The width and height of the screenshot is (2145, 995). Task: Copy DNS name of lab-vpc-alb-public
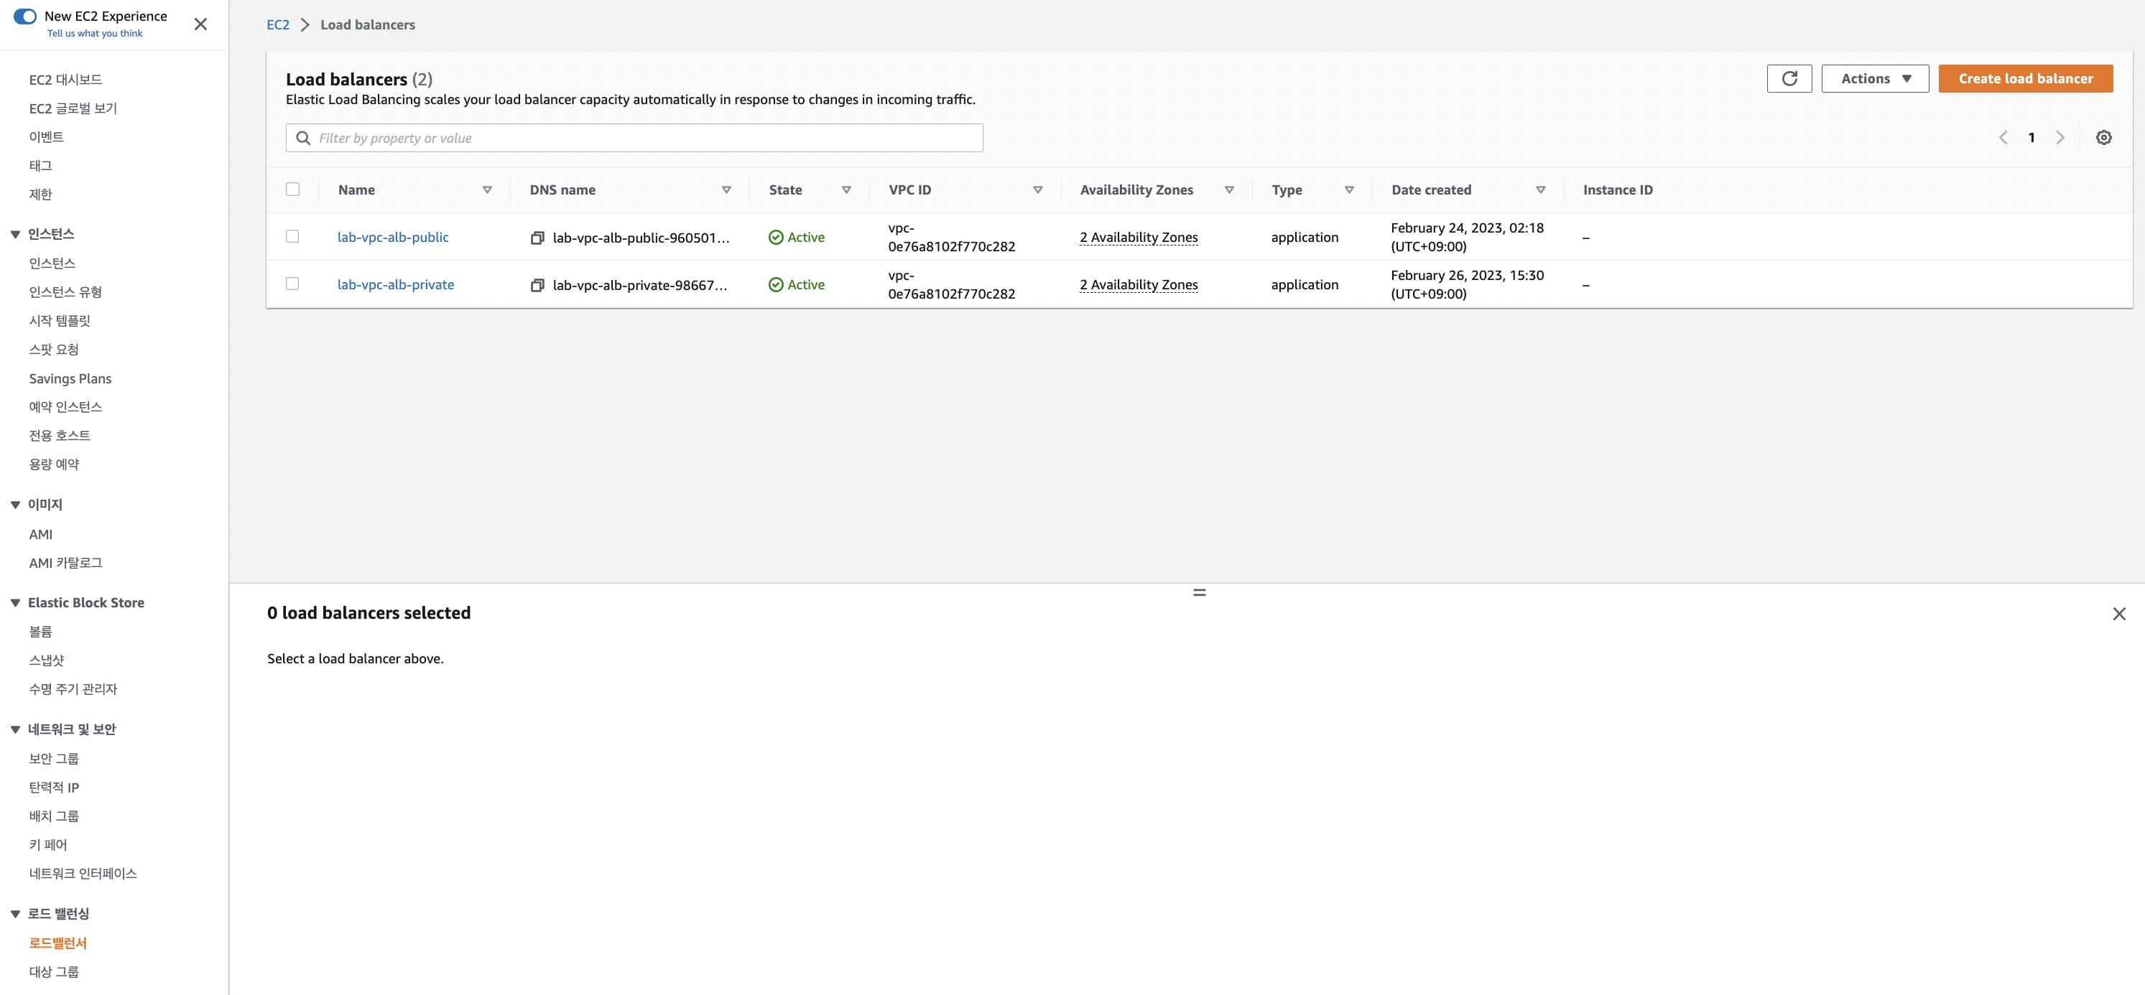point(537,238)
